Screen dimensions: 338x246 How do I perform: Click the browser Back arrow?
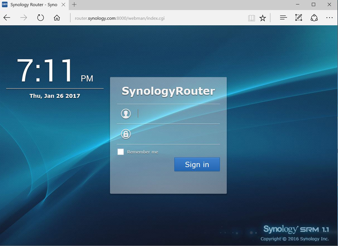(7, 18)
